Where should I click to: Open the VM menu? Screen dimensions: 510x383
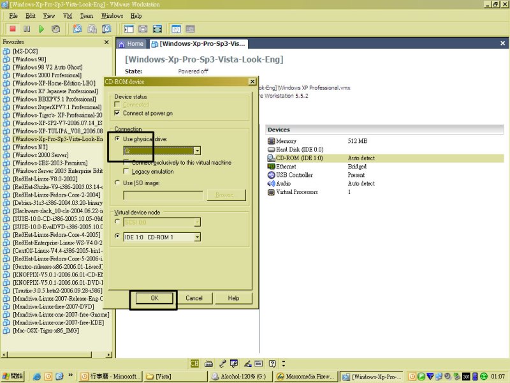point(68,16)
